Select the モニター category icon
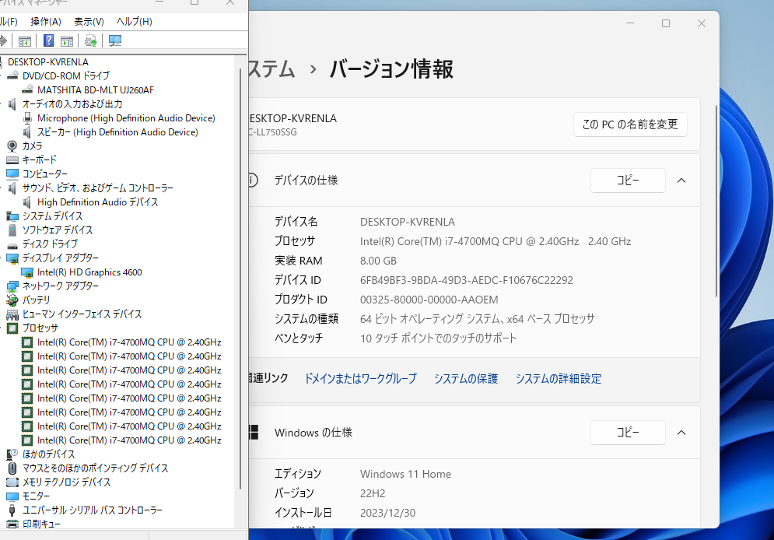This screenshot has height=540, width=774. coord(12,496)
